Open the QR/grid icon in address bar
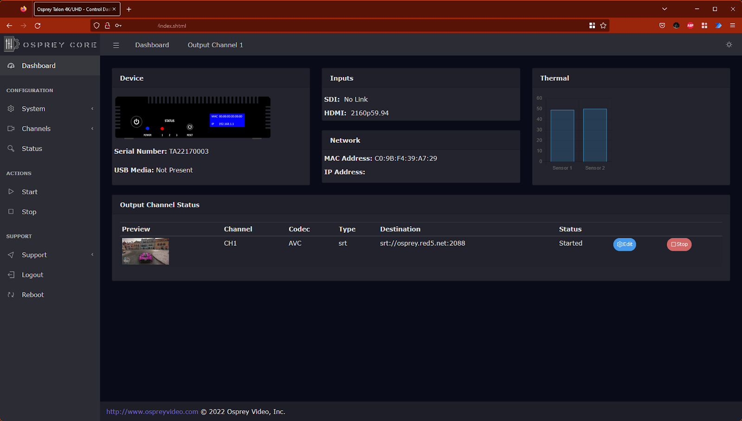 [x=592, y=26]
